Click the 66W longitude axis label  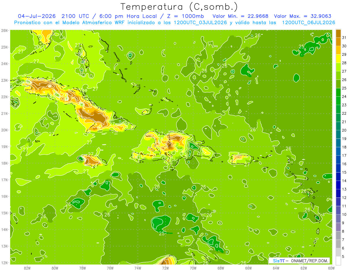(x=248, y=268)
